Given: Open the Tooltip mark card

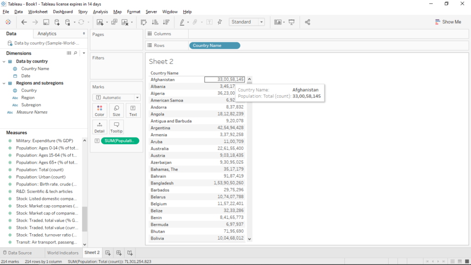Looking at the screenshot, I should click(116, 127).
